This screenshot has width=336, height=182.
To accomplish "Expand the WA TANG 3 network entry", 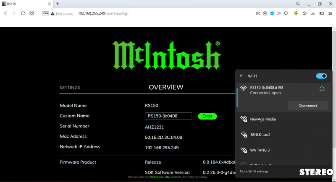I will pos(282,150).
